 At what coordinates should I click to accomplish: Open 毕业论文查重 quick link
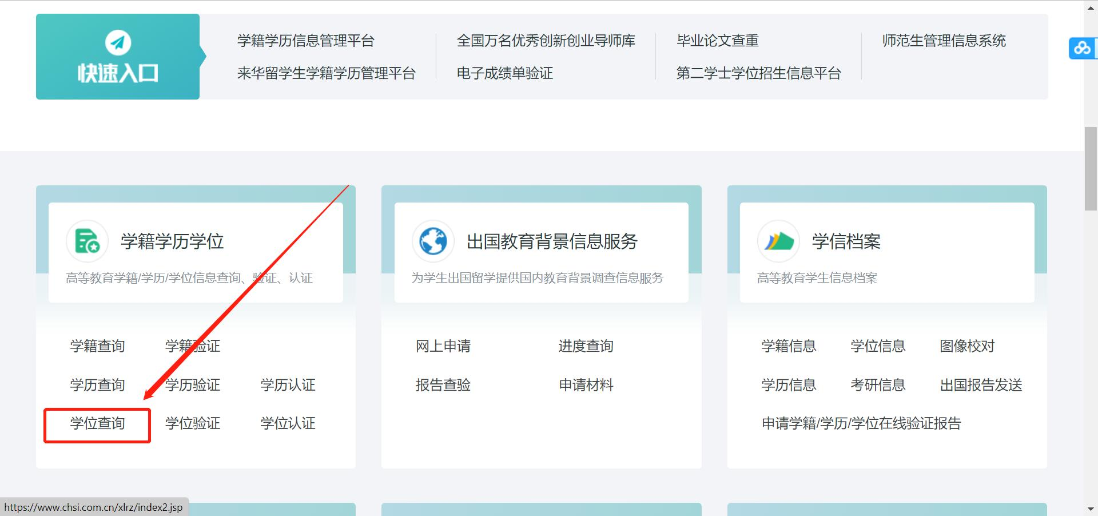pyautogui.click(x=718, y=41)
